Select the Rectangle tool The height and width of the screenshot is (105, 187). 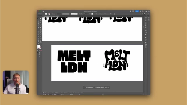pos(38,26)
